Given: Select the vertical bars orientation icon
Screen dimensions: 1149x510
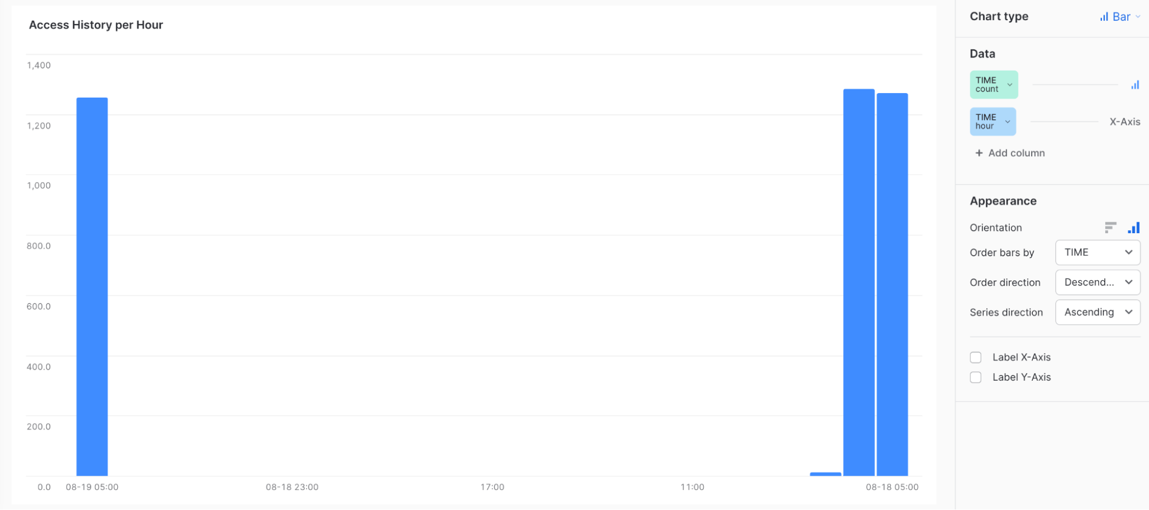Looking at the screenshot, I should click(x=1133, y=227).
